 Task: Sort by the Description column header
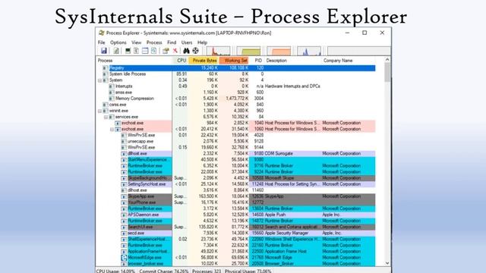click(293, 61)
